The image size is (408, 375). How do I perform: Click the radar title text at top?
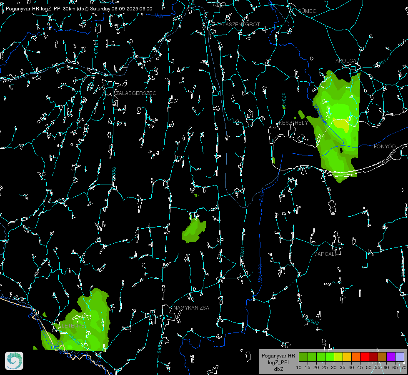point(79,9)
